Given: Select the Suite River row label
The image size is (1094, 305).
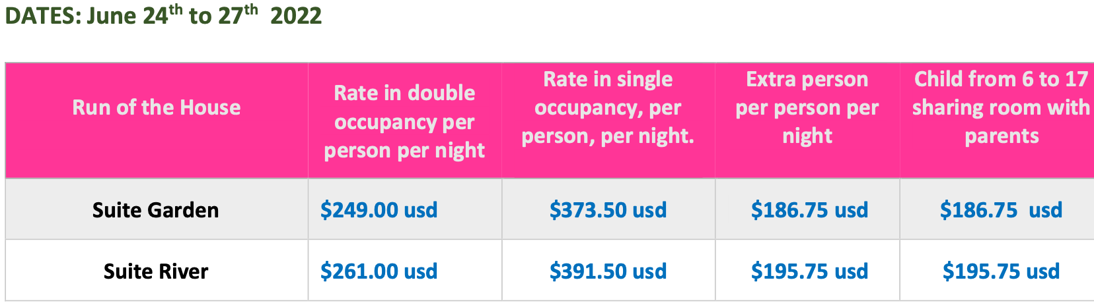Looking at the screenshot, I should 156,271.
